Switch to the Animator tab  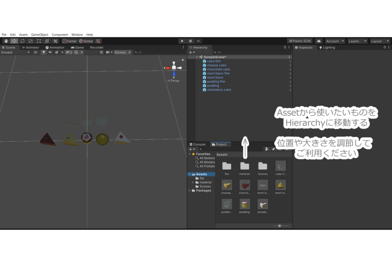(x=31, y=48)
